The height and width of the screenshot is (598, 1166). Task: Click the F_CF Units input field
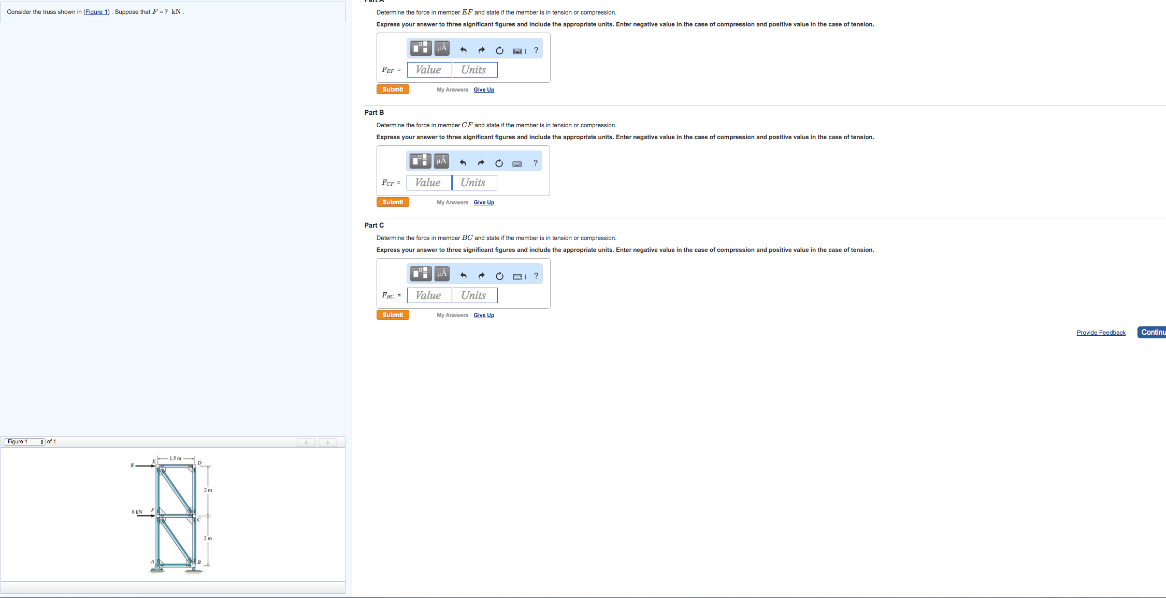[474, 183]
